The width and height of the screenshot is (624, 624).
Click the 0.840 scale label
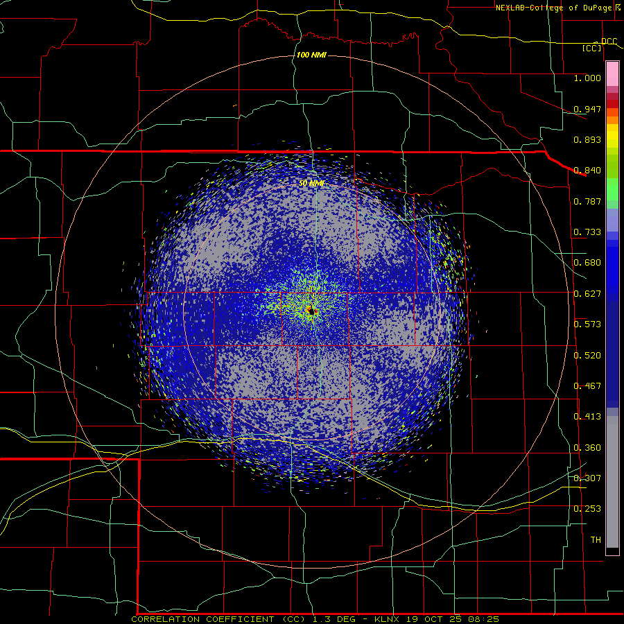coord(587,171)
